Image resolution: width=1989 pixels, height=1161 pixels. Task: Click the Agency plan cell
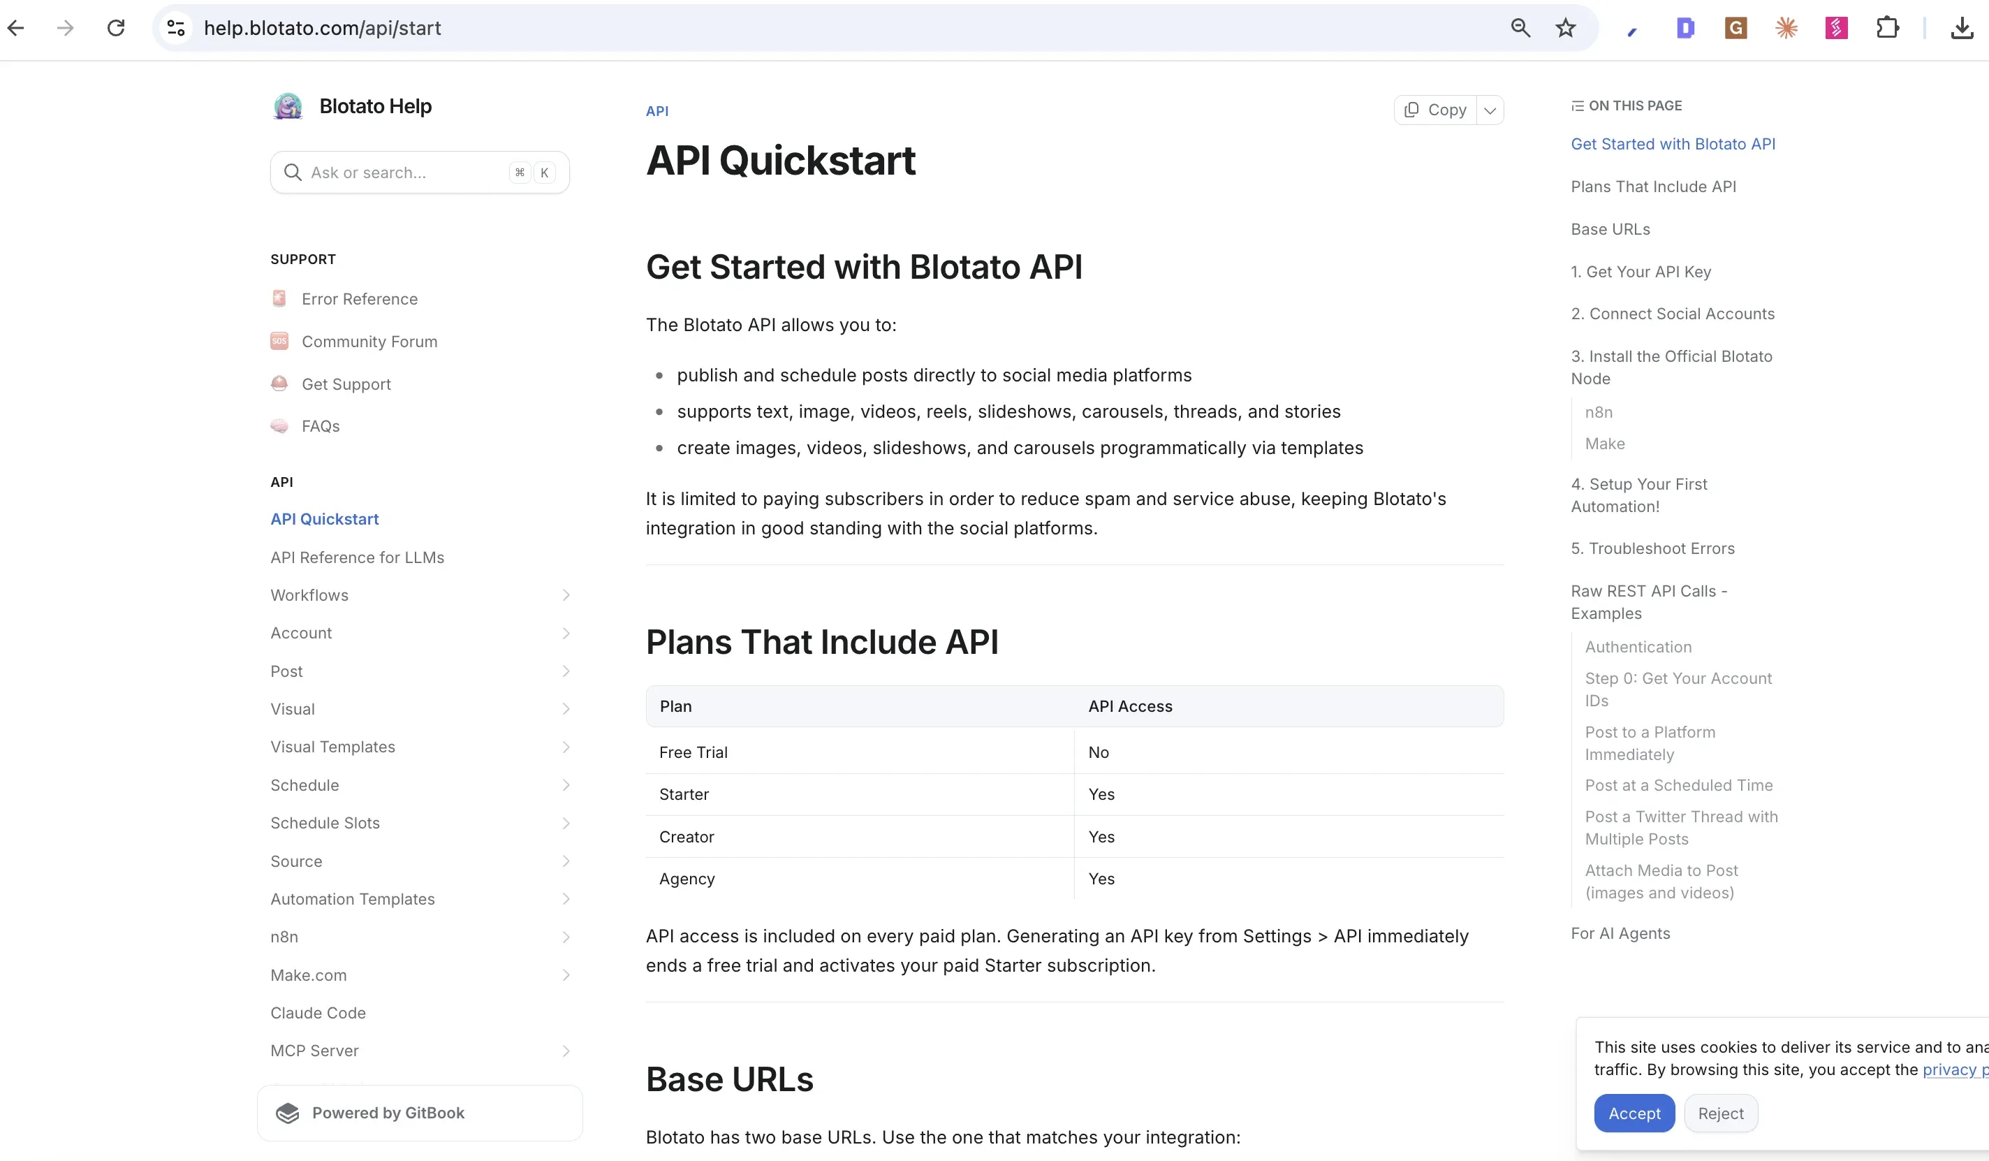860,879
